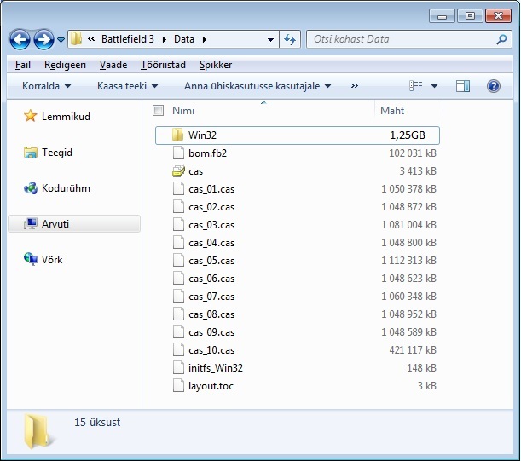Viewport: 521px width, 461px height.
Task: Select the cas_04.cas file icon
Action: [178, 243]
